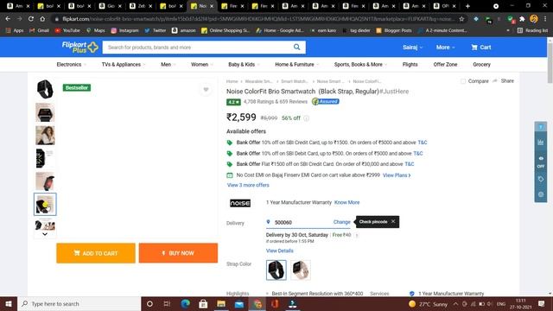Close the Check pincode tooltip
This screenshot has height=311, width=553.
point(393,221)
